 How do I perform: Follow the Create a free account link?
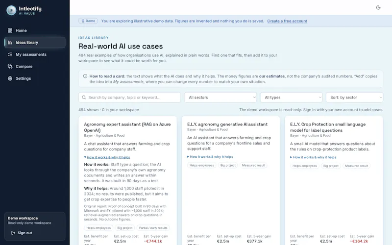[287, 21]
